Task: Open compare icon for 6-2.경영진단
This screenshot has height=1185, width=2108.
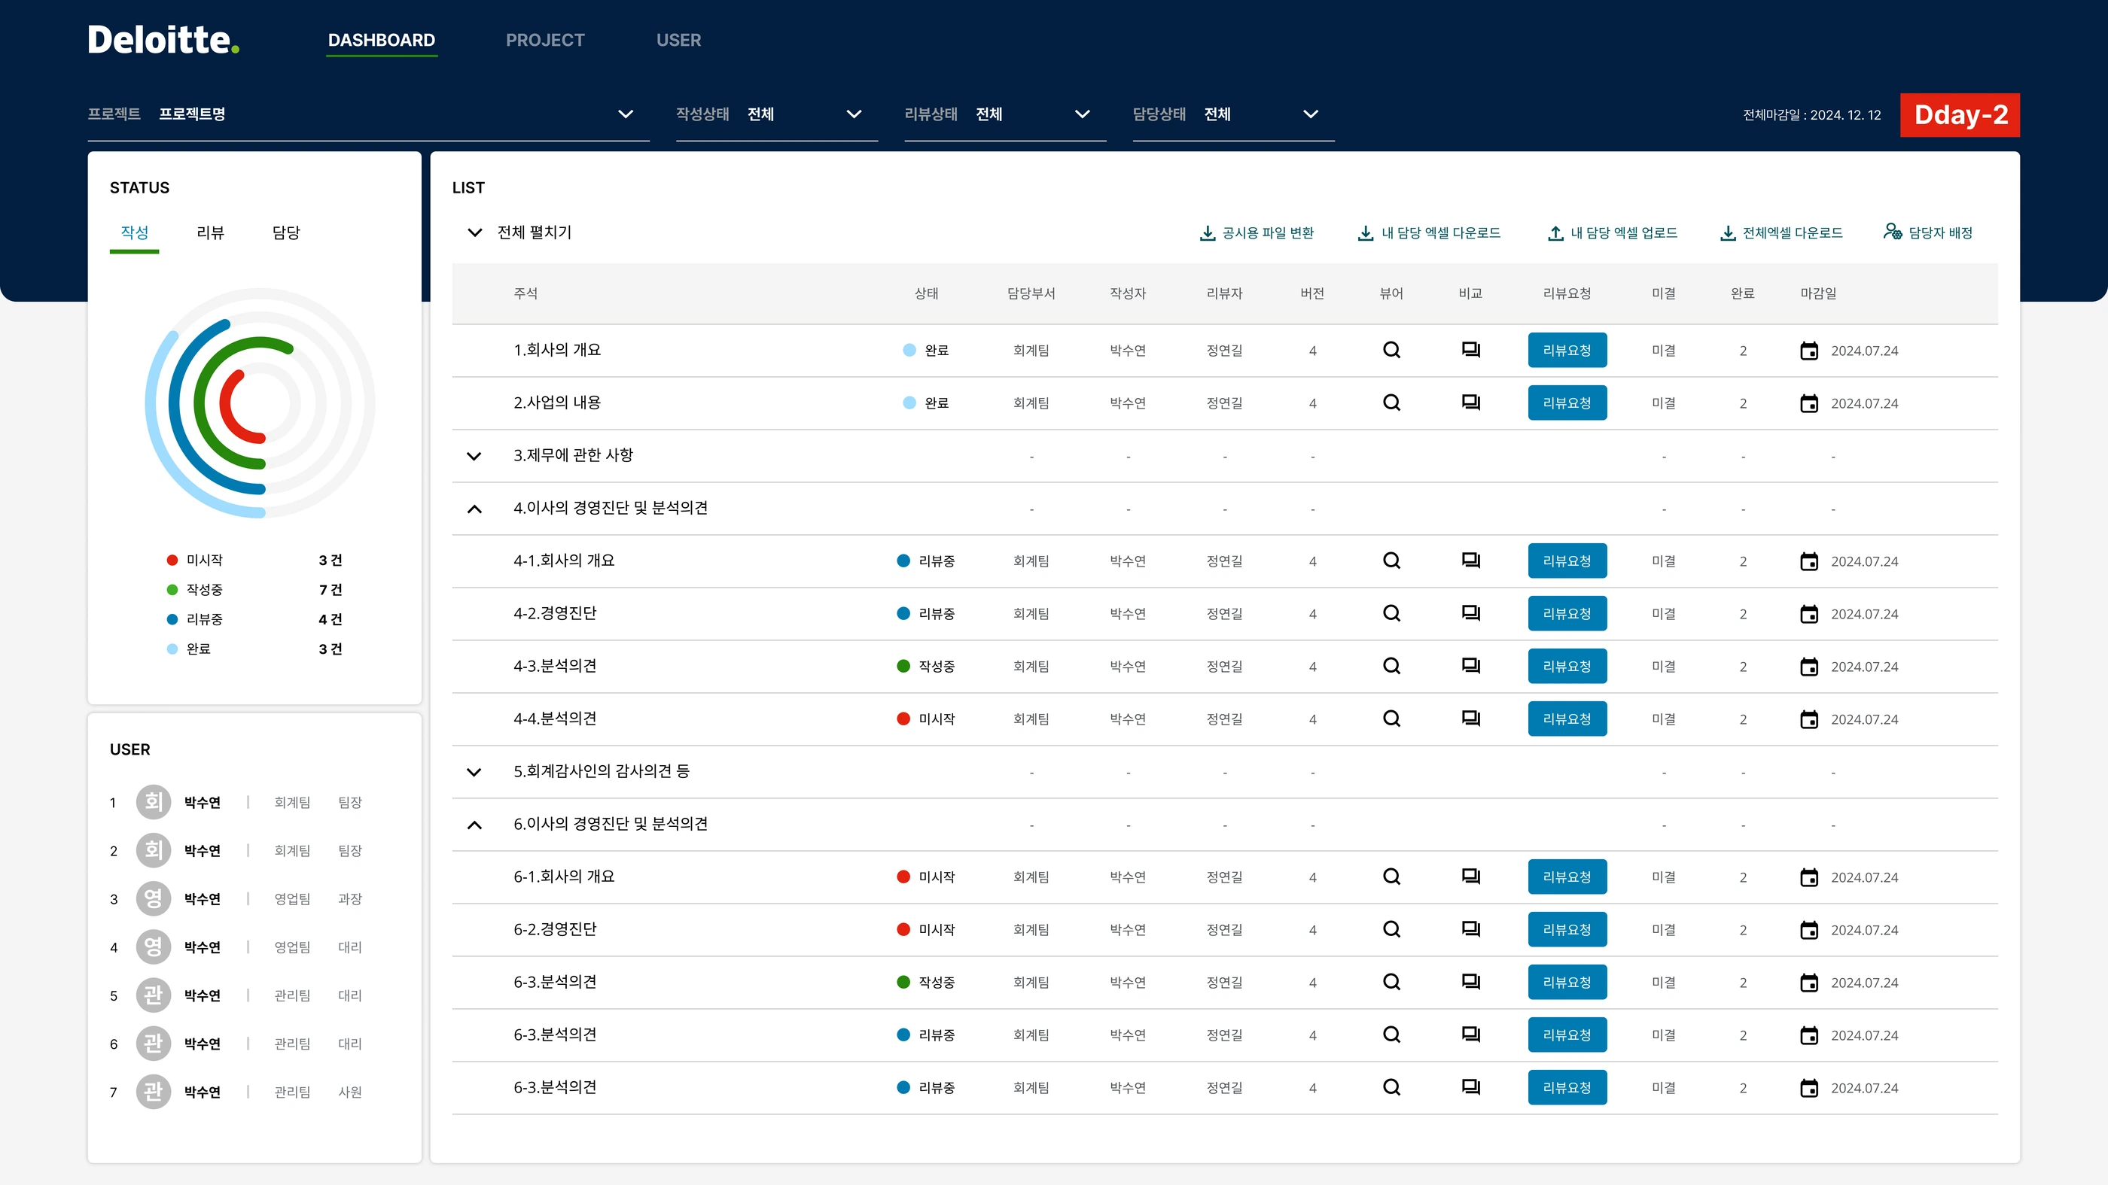Action: pyautogui.click(x=1470, y=929)
